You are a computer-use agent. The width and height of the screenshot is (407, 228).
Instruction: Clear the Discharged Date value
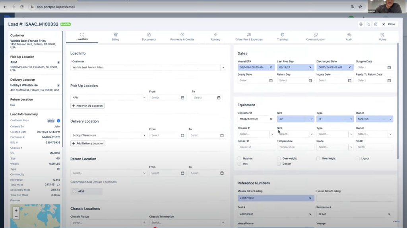click(x=350, y=67)
